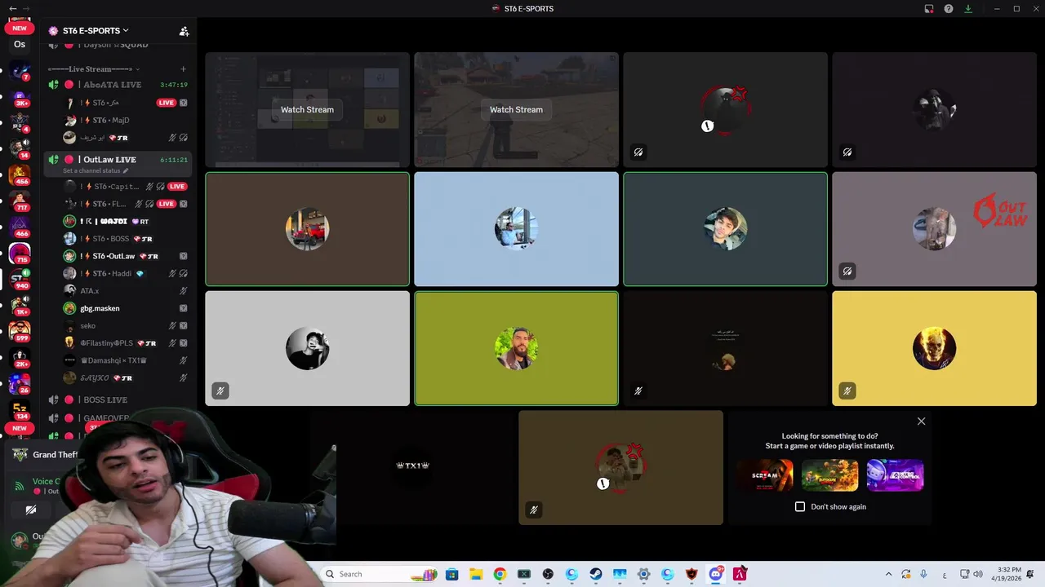Select the OUT LAW logo video tile
The image size is (1045, 587).
[934, 229]
